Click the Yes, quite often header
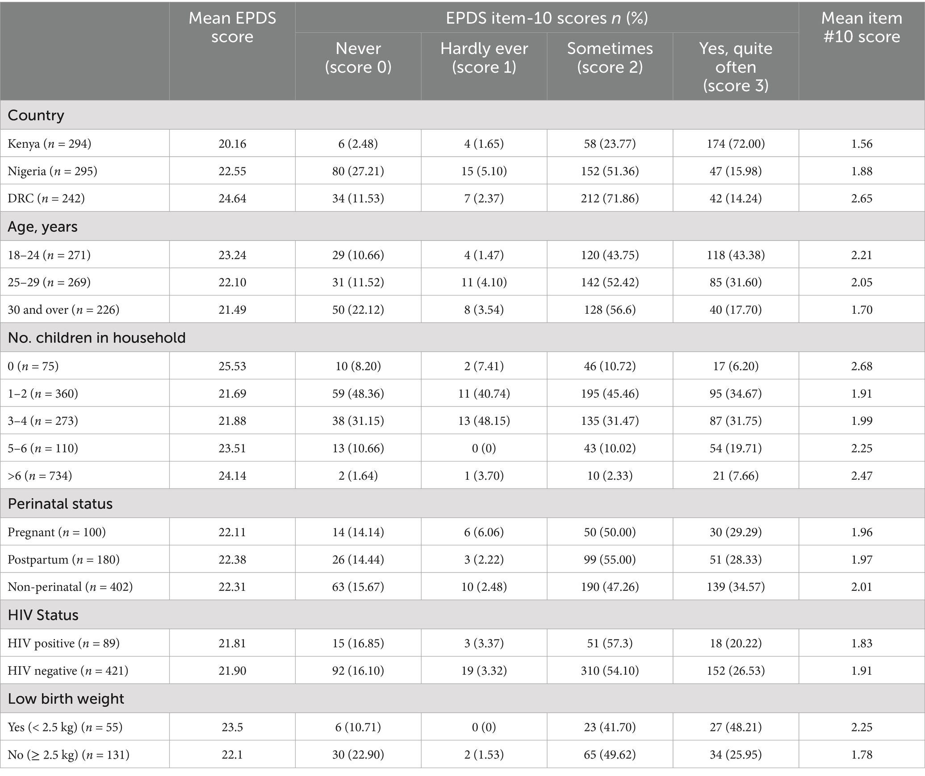Viewport: 925px width, 776px height. 736,66
